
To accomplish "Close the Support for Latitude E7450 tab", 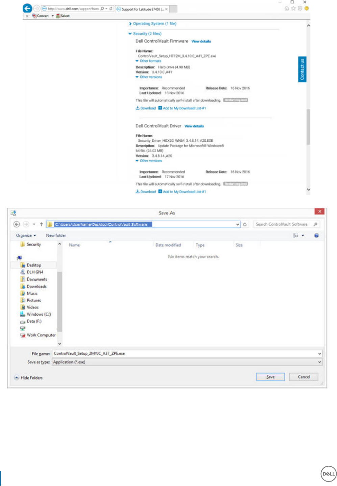I will click(x=166, y=9).
